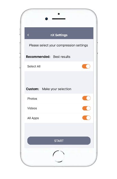Click the earpiece speaker slot
The height and width of the screenshot is (179, 117).
click(59, 19)
